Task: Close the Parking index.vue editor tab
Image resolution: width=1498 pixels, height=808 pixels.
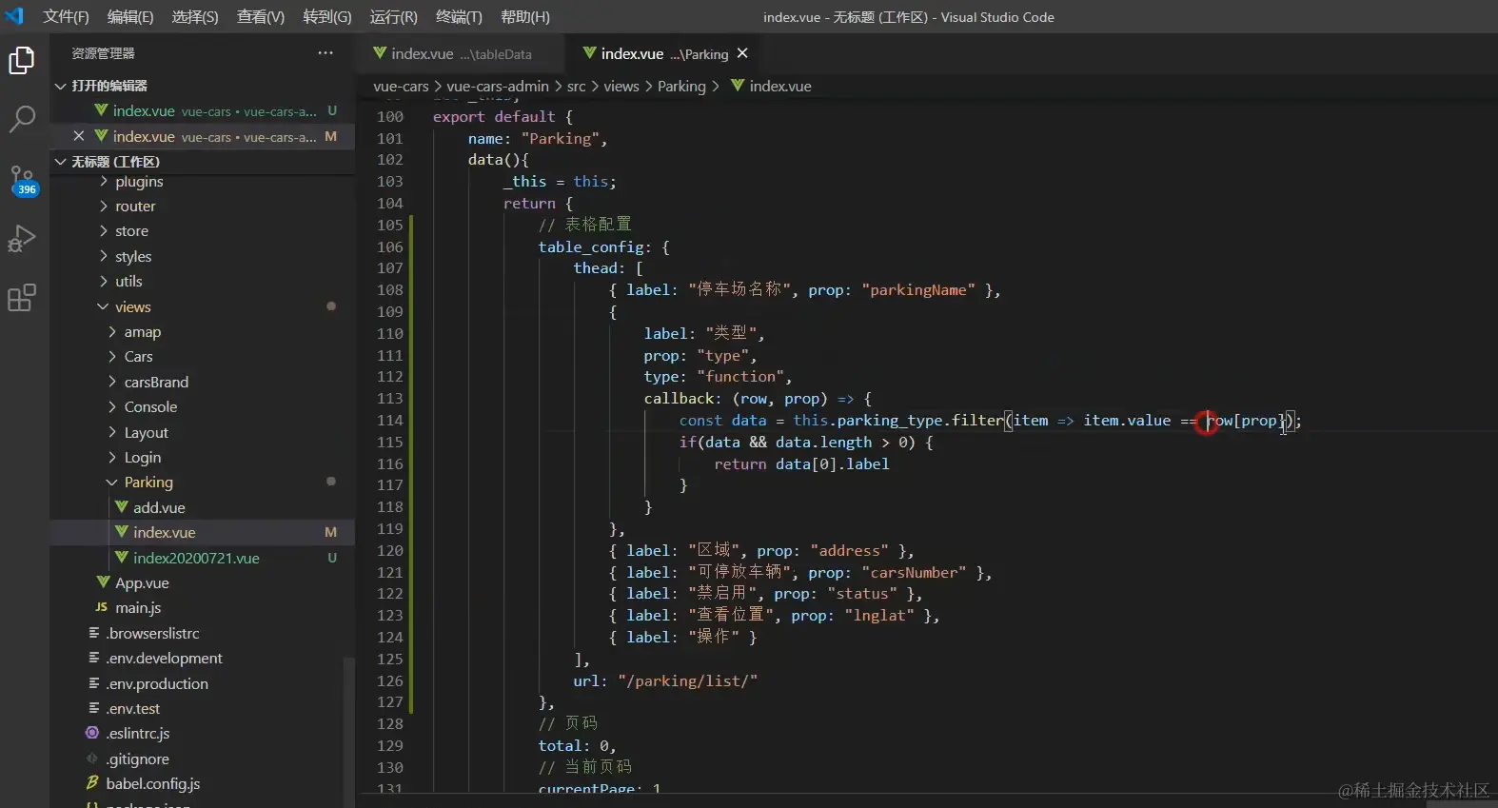Action: coord(742,53)
